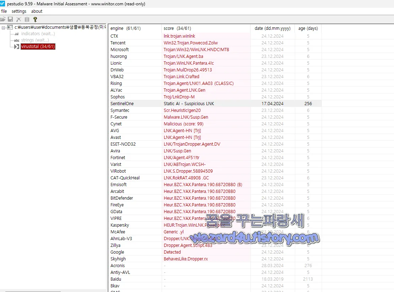Screen dimensions: 394x292
Task: Select the Tencent engine row
Action: pyautogui.click(x=215, y=43)
